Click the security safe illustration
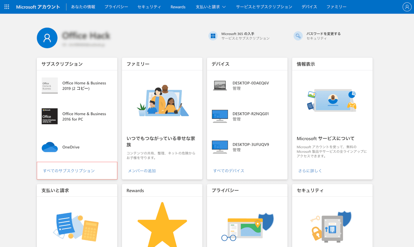414x247 pixels. click(x=331, y=227)
